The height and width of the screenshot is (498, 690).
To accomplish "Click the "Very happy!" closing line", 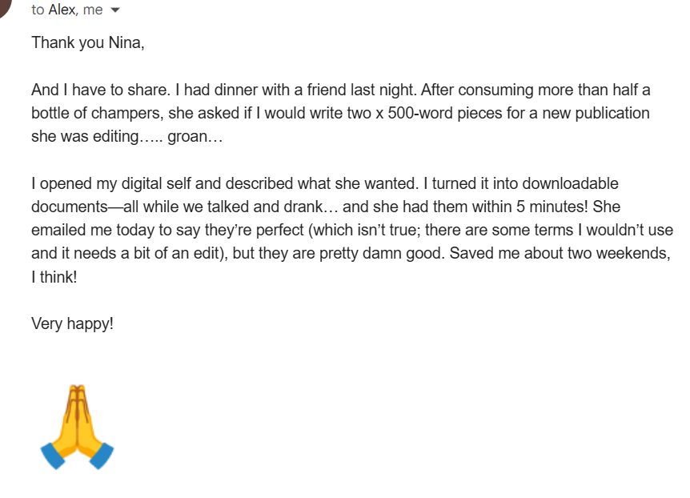I will [x=72, y=323].
